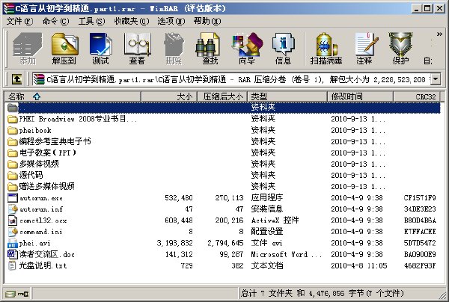Launch the Wizard (向导) tool
The image size is (449, 302).
pos(246,48)
